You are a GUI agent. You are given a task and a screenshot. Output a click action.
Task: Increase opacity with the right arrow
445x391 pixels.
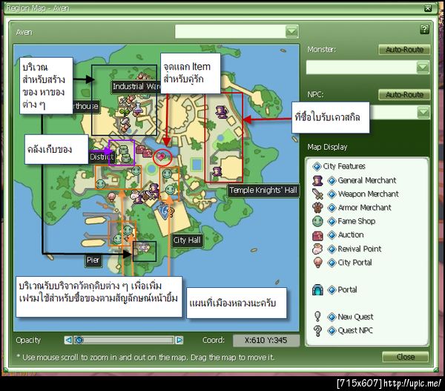179,340
